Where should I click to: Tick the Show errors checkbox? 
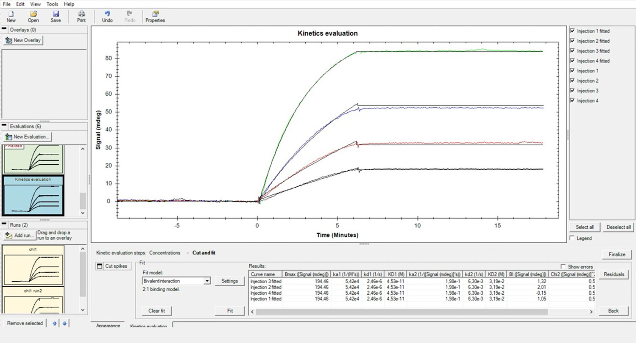563,267
